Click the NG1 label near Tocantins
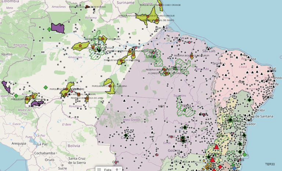 coord(160,106)
